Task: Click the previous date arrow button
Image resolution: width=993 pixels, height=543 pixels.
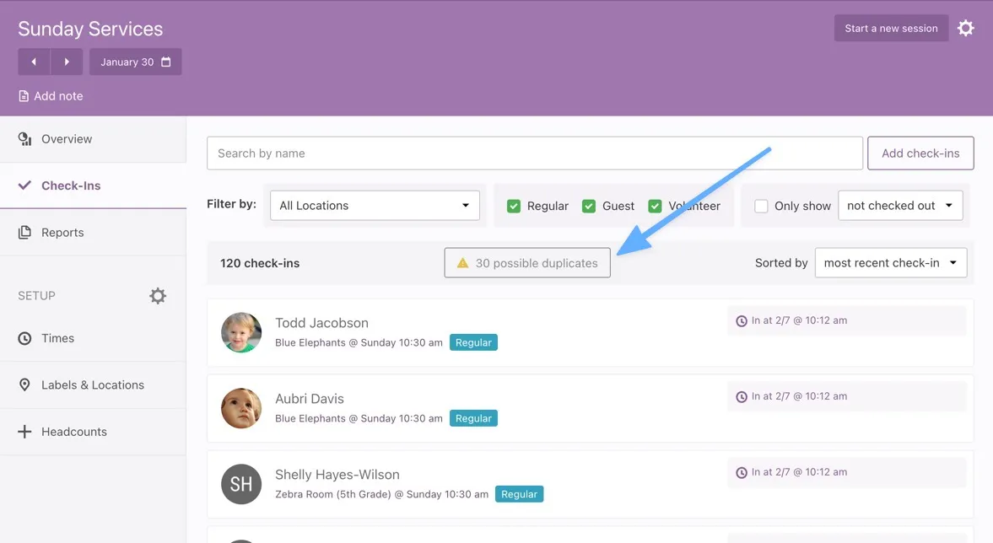Action: (34, 62)
